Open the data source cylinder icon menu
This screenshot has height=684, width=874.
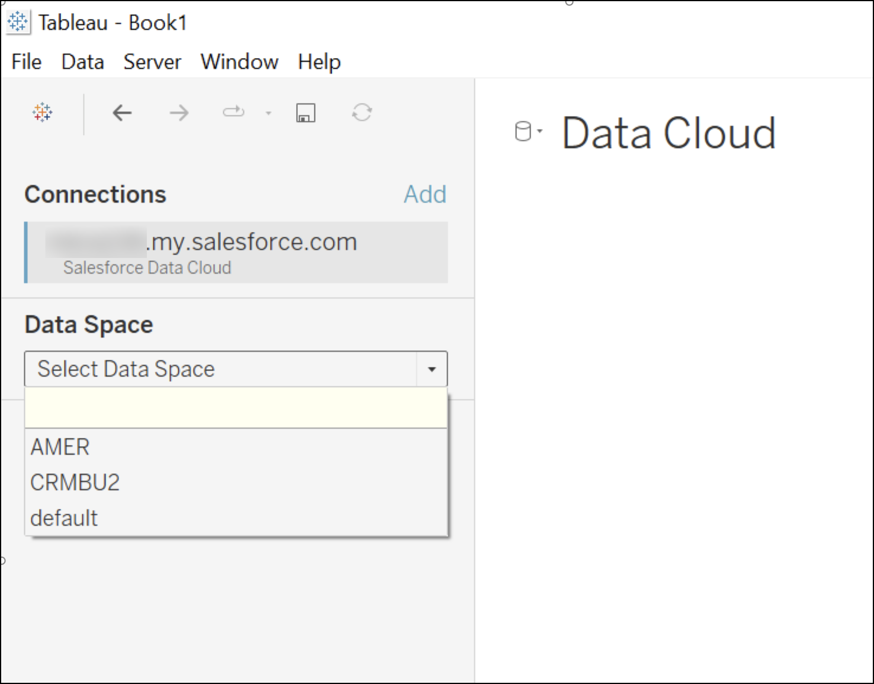[x=528, y=131]
